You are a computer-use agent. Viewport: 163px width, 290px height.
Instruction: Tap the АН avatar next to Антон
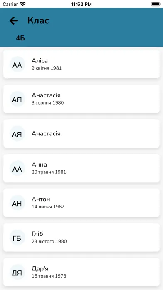pos(17,203)
